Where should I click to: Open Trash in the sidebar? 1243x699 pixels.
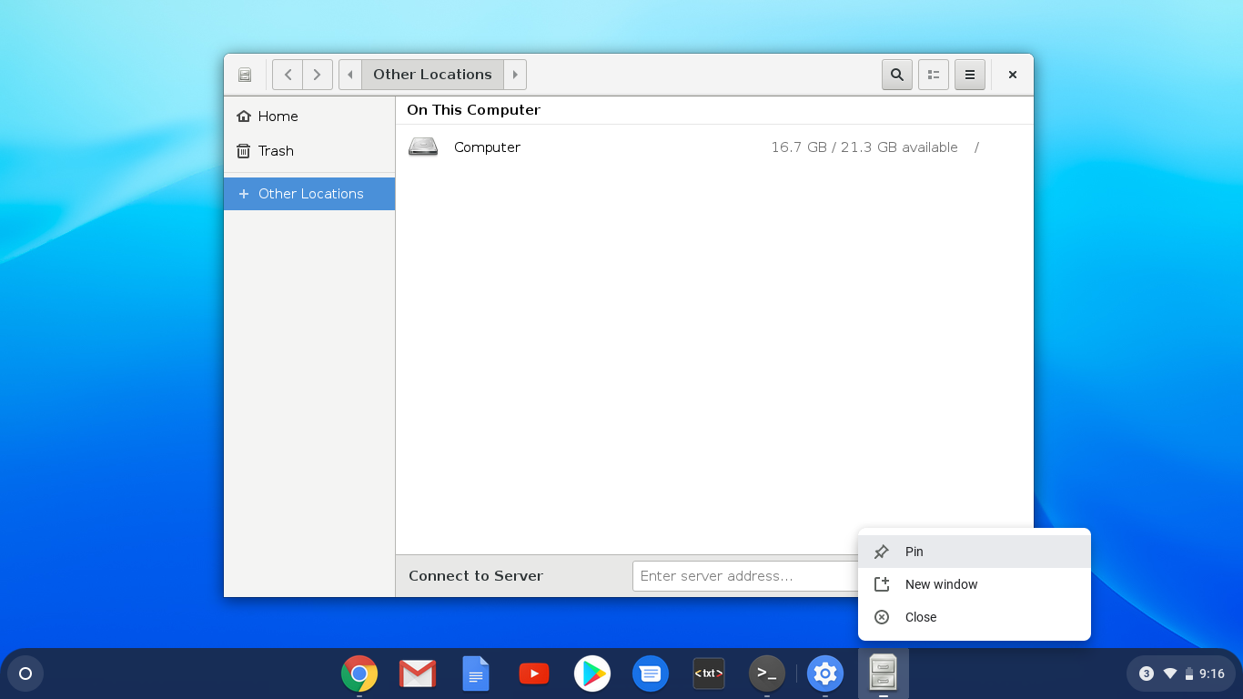click(x=309, y=151)
